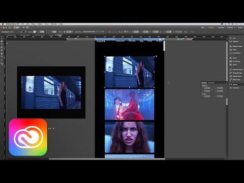Screen dimensions: 244x183
Task: Expand the Hyperlinks dropdown field
Action: pyautogui.click(x=94, y=32)
